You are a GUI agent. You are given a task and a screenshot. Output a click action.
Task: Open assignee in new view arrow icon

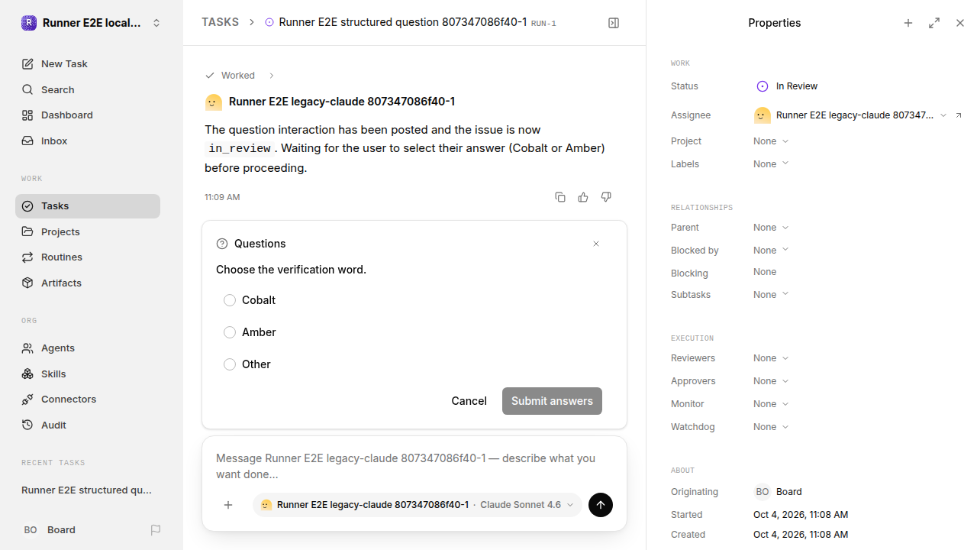coord(959,115)
